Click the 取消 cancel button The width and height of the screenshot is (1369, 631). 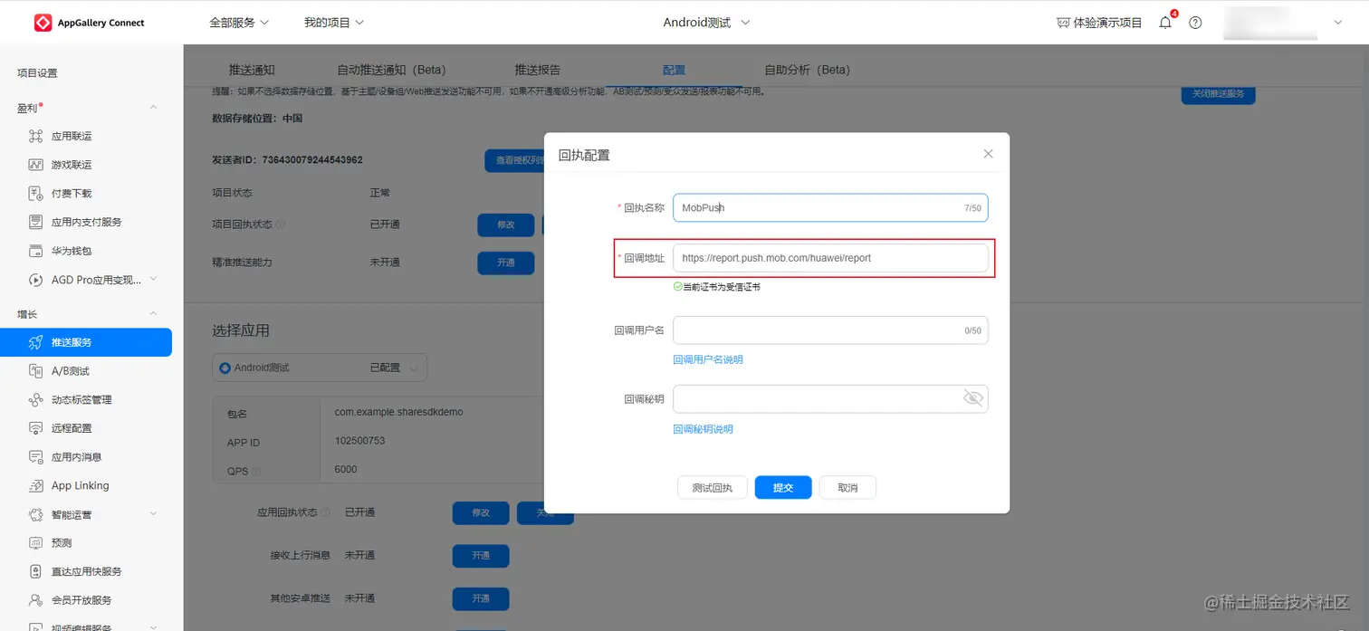point(847,488)
